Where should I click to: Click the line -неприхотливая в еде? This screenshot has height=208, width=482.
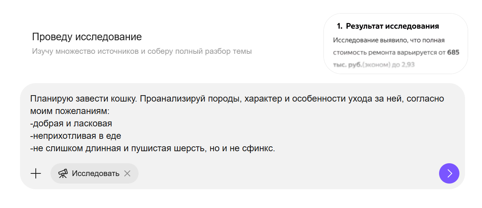(x=76, y=136)
